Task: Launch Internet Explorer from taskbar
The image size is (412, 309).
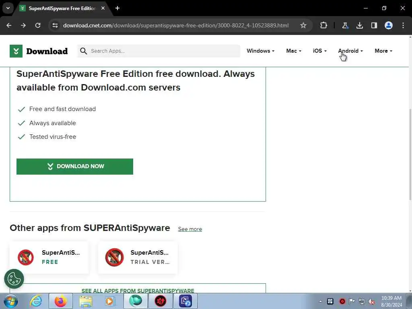Action: click(36, 301)
